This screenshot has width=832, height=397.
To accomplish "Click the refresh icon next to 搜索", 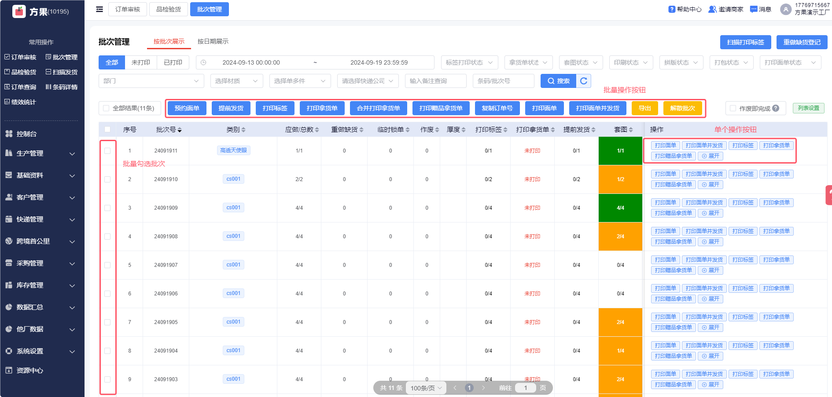I will pos(584,81).
